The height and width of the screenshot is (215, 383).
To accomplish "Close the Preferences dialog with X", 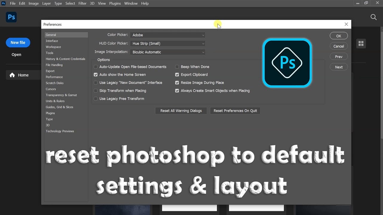I will tap(346, 24).
